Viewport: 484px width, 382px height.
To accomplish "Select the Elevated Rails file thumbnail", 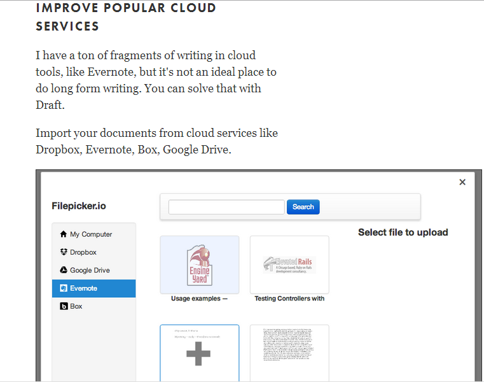I will click(x=289, y=265).
